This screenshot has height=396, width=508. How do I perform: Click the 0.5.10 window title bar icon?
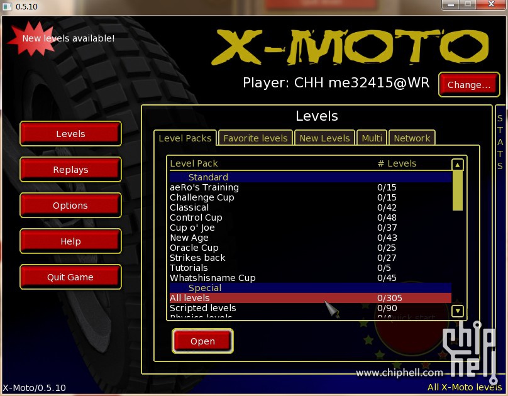click(x=7, y=6)
